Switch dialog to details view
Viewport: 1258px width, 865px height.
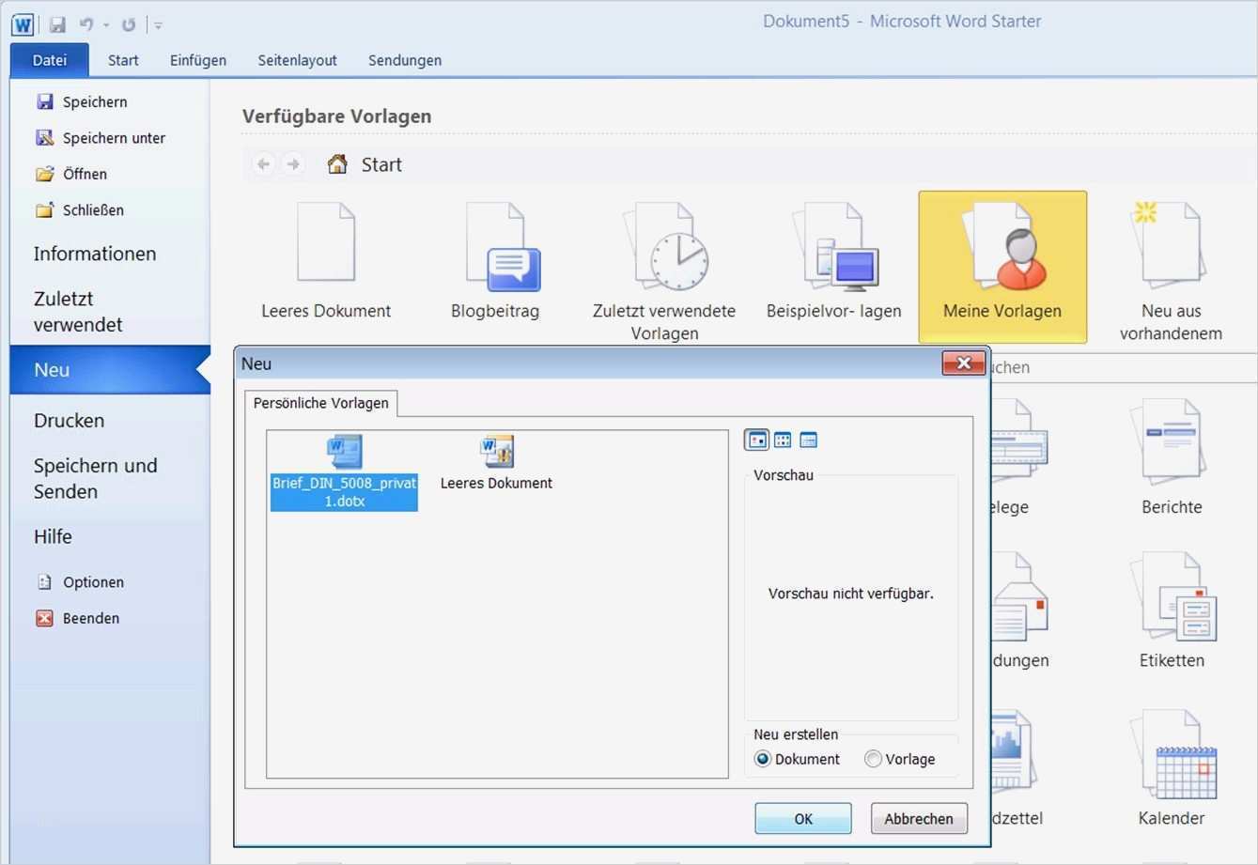click(x=808, y=440)
